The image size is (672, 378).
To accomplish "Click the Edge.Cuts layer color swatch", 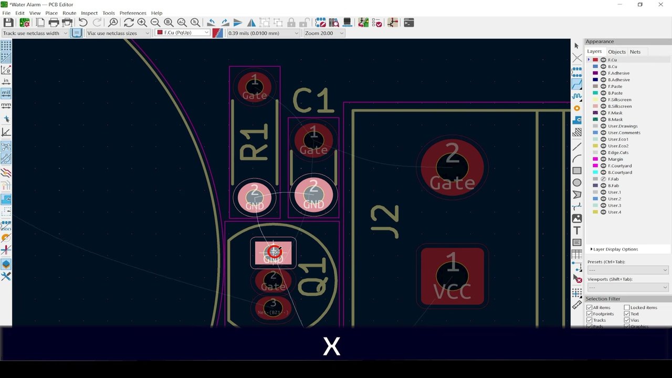I will point(595,153).
